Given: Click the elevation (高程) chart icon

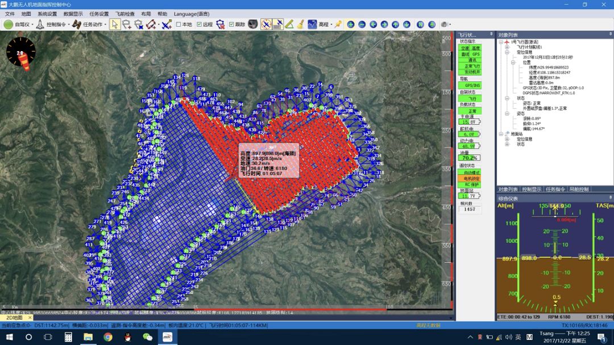Looking at the screenshot, I should [x=312, y=24].
